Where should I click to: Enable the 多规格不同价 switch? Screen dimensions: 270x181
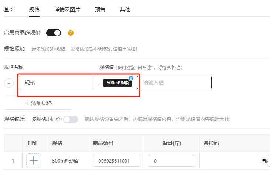[71, 119]
